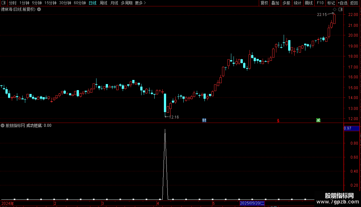This screenshot has height=207, width=361.
Task: Toggle the sidebar panel icon at top-left
Action: [x=4, y=3]
